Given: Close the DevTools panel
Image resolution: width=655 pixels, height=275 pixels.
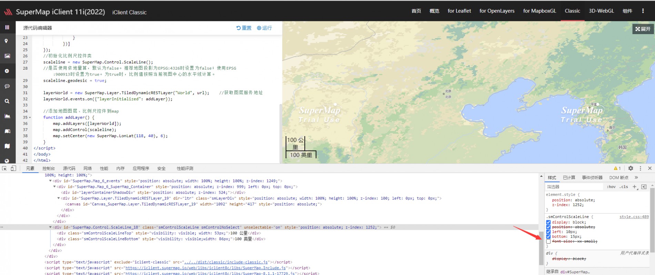Looking at the screenshot, I should point(650,168).
